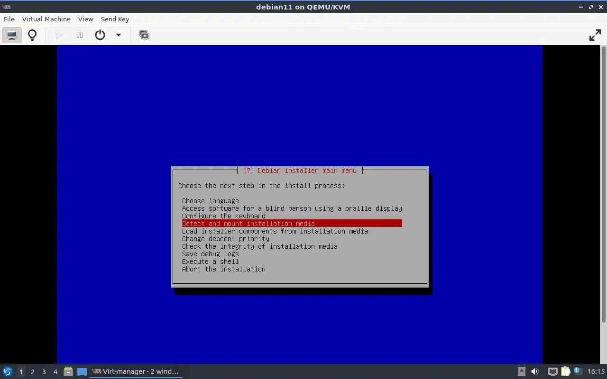Select Detect and mount installation media
The height and width of the screenshot is (379, 607).
click(x=292, y=224)
